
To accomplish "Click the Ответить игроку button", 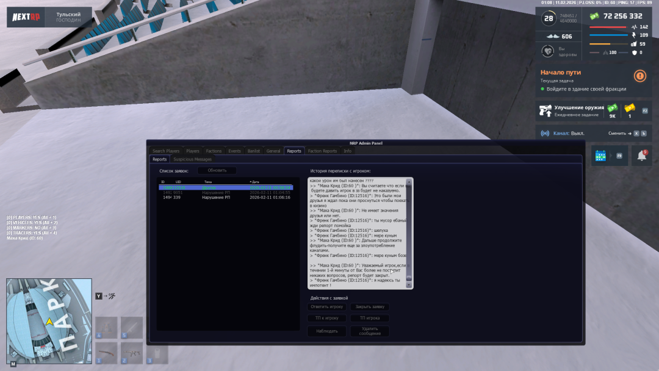I will [326, 306].
